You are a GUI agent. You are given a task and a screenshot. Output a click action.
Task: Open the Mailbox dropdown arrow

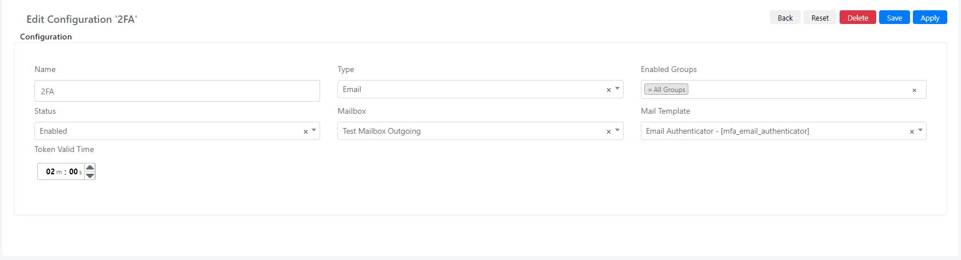coord(617,131)
